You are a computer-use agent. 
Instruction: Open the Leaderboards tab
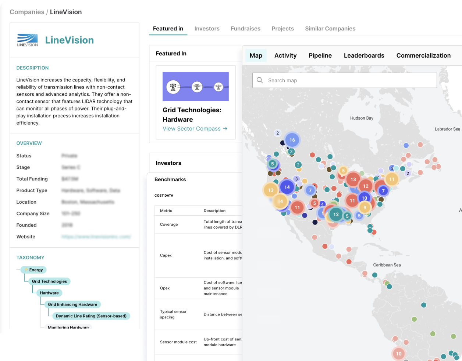[x=364, y=55]
